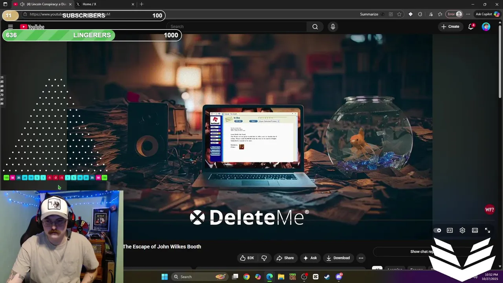This screenshot has height=283, width=503.
Task: Open Steam from taskbar
Action: click(x=327, y=277)
